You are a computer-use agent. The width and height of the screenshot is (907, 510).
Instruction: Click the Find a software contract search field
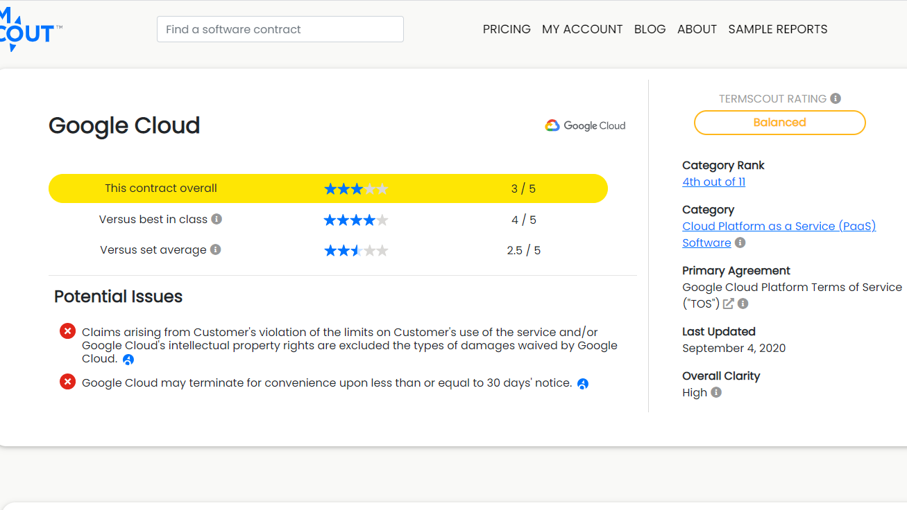pos(280,29)
